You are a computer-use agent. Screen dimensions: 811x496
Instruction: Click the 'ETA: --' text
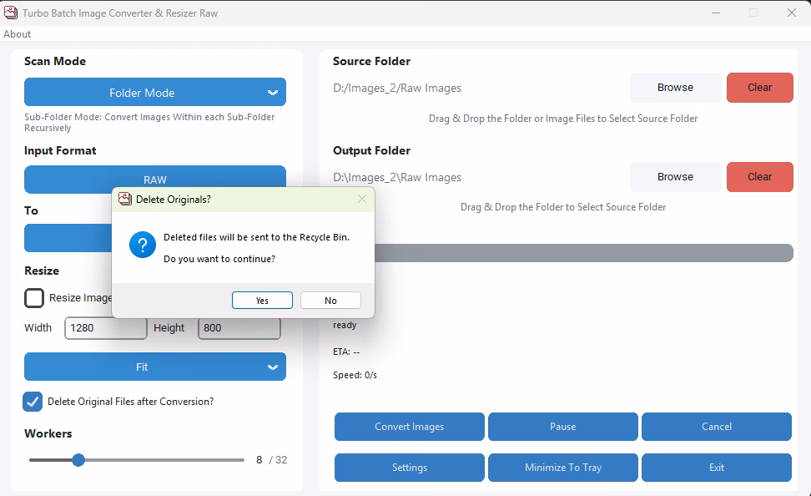[346, 352]
